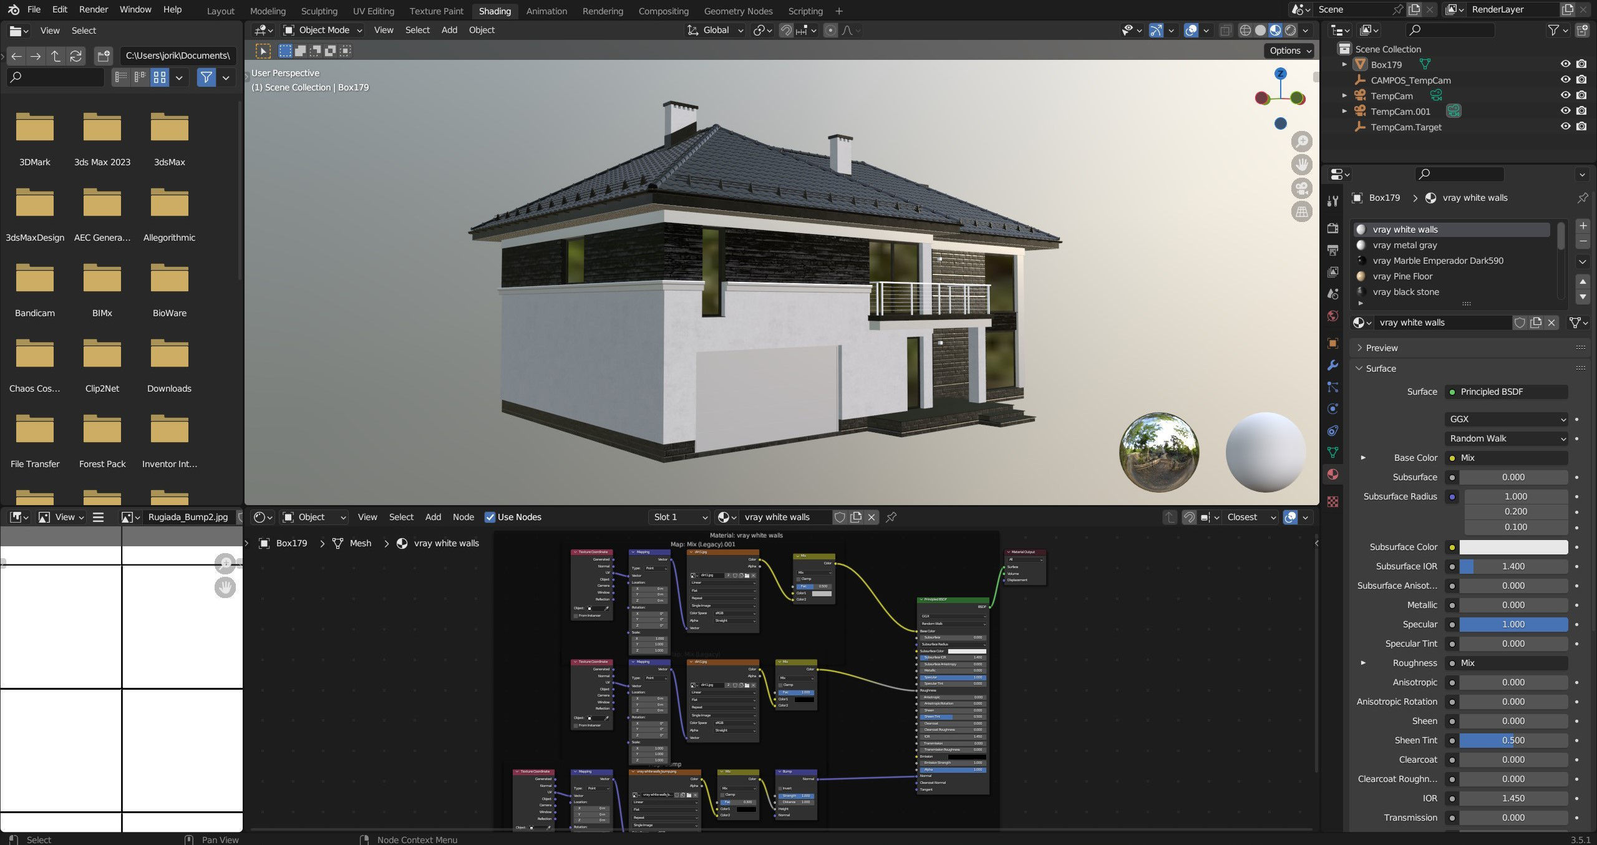Go back in file browser history
Image resolution: width=1597 pixels, height=845 pixels.
[x=17, y=56]
